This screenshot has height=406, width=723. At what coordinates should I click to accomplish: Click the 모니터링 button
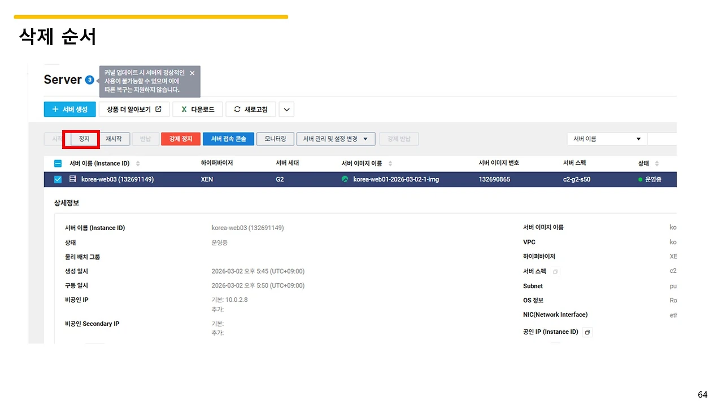click(275, 139)
